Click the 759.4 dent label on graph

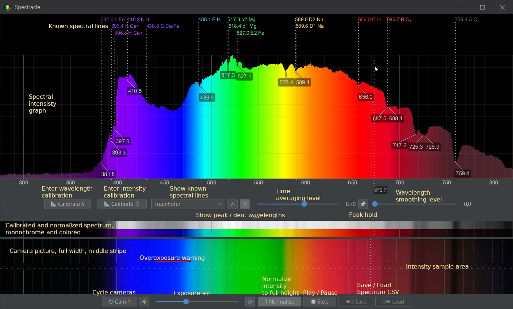click(462, 173)
